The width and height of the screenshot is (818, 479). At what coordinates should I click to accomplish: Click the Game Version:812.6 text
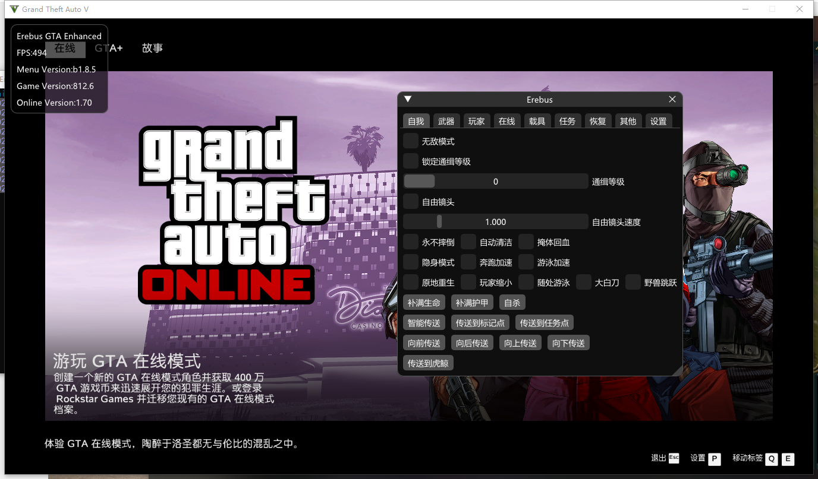click(x=55, y=86)
